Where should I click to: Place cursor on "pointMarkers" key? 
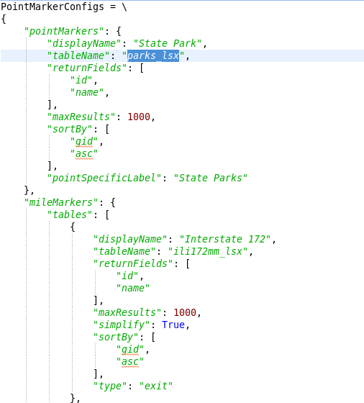pyautogui.click(x=64, y=32)
